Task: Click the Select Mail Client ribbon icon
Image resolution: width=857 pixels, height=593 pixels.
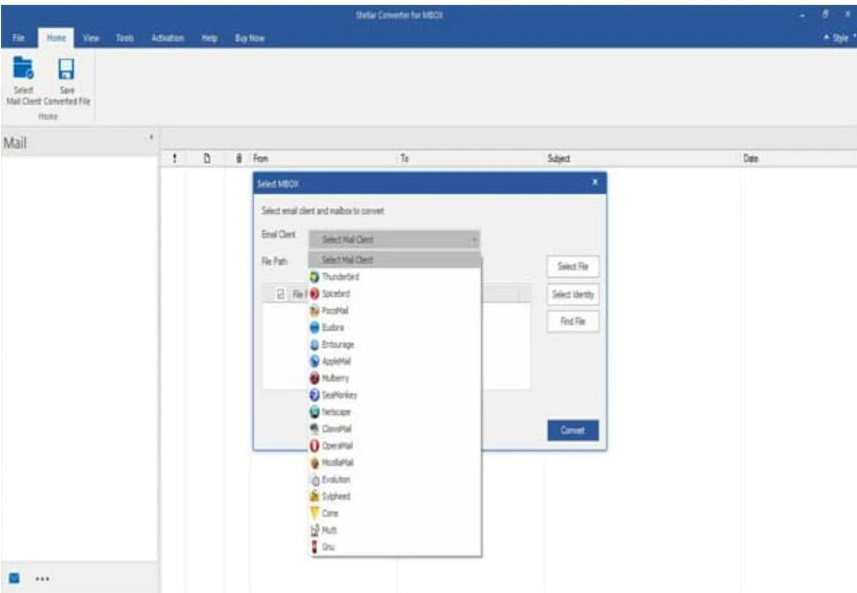Action: (x=23, y=68)
